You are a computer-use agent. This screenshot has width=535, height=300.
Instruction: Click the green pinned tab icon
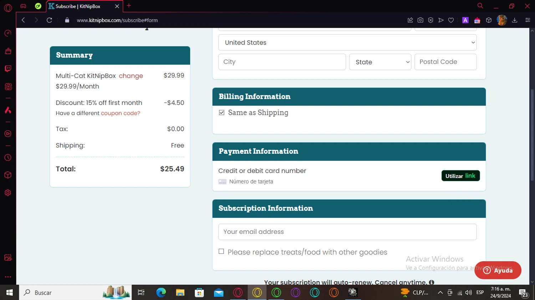[38, 6]
